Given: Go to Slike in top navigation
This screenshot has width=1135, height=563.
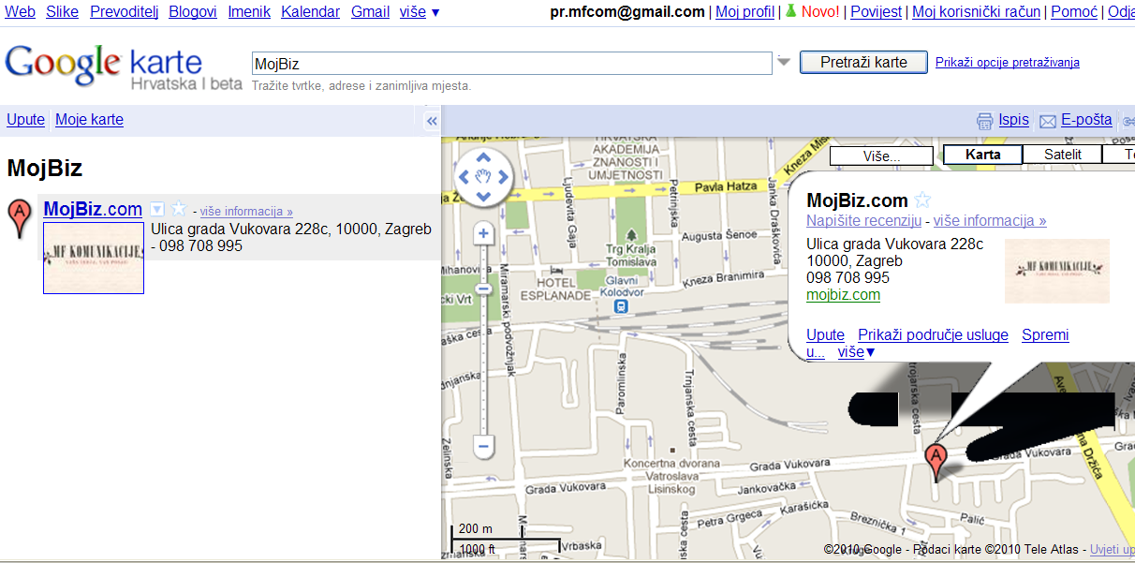Looking at the screenshot, I should (x=62, y=11).
